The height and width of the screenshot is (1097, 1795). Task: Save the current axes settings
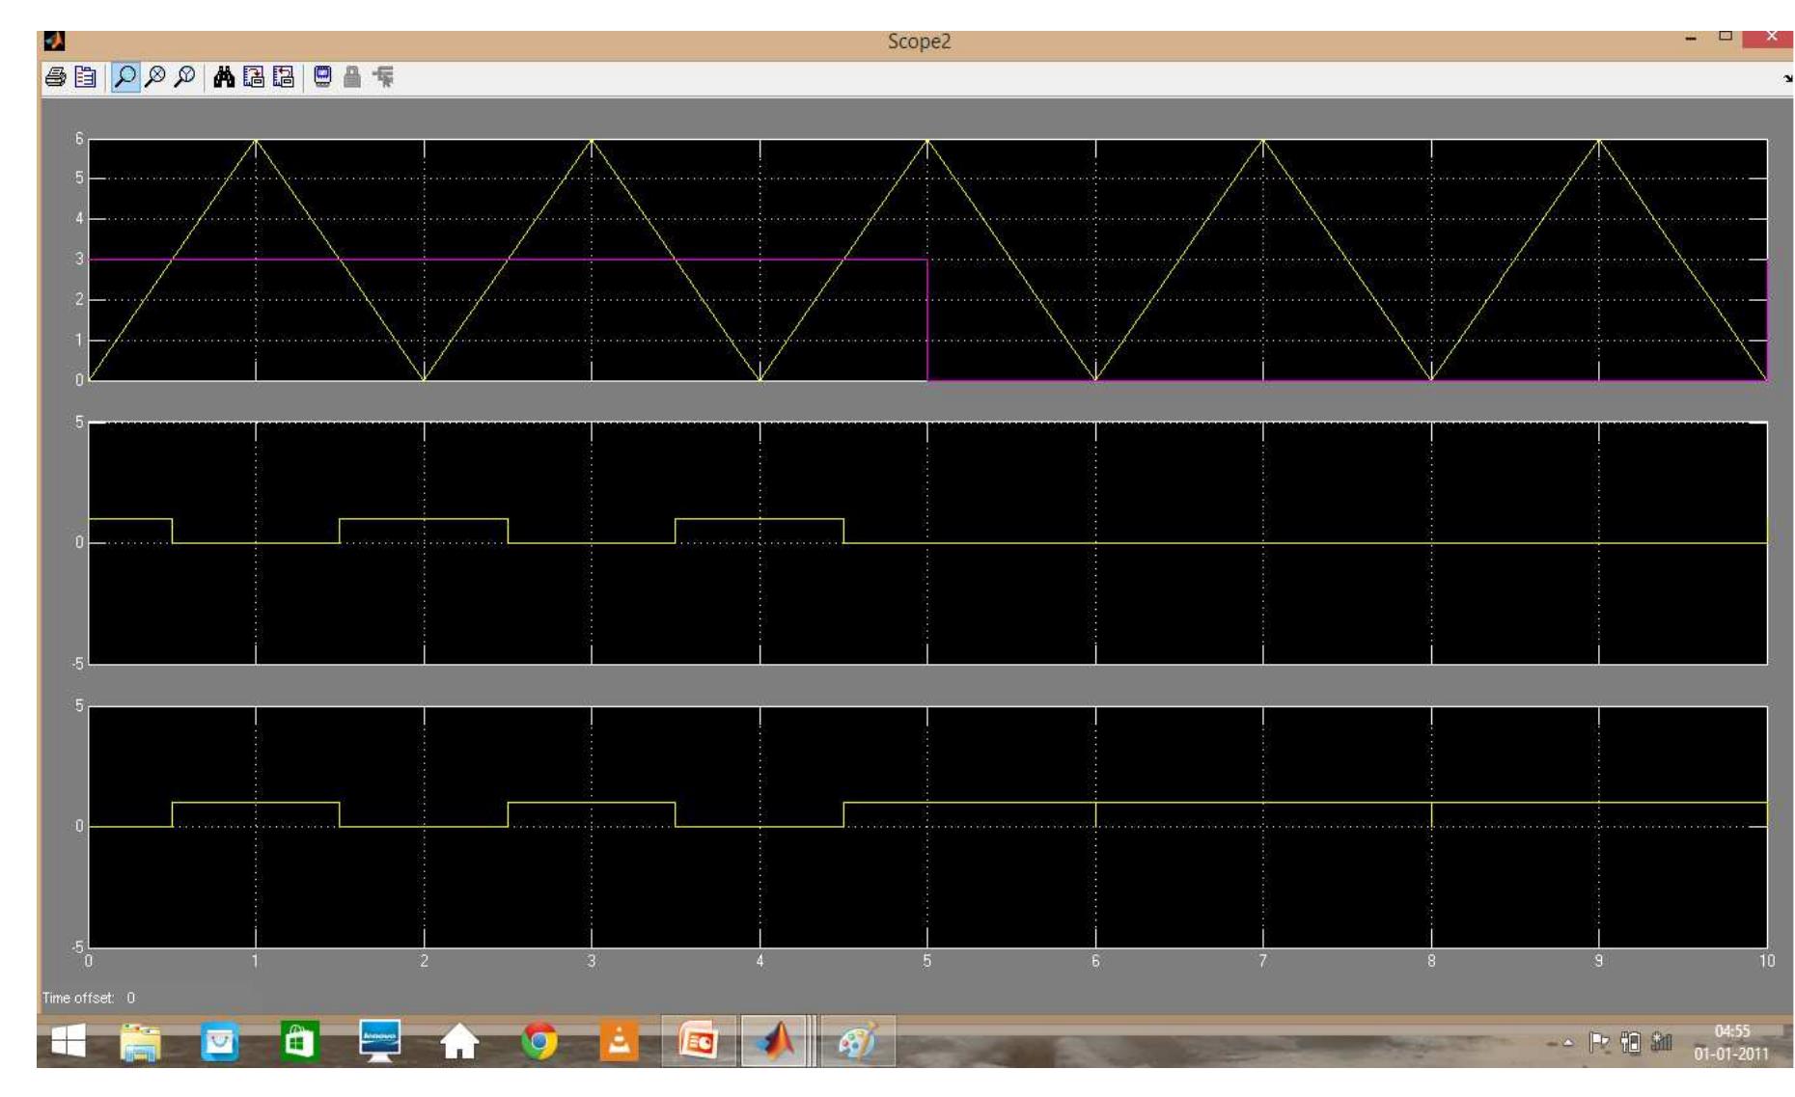pos(253,78)
